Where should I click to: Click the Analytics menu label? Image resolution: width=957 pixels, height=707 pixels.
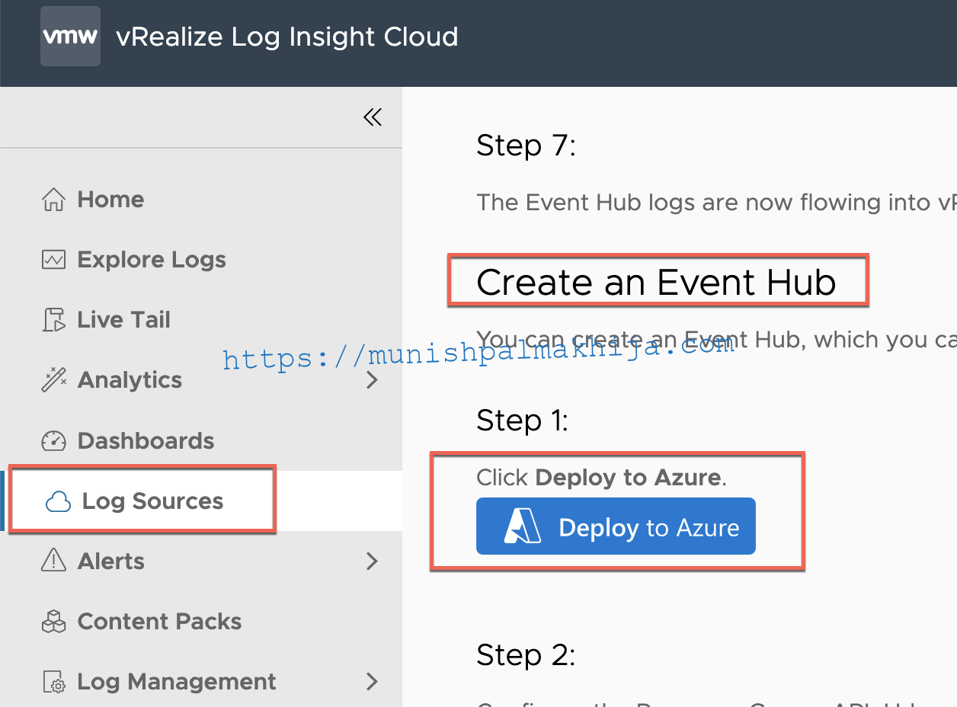pos(130,380)
